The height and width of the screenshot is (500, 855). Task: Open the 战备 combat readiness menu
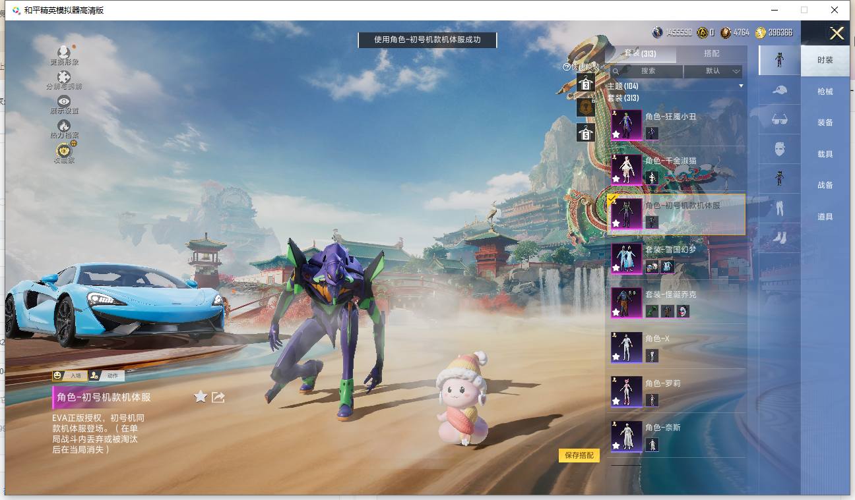pyautogui.click(x=825, y=185)
